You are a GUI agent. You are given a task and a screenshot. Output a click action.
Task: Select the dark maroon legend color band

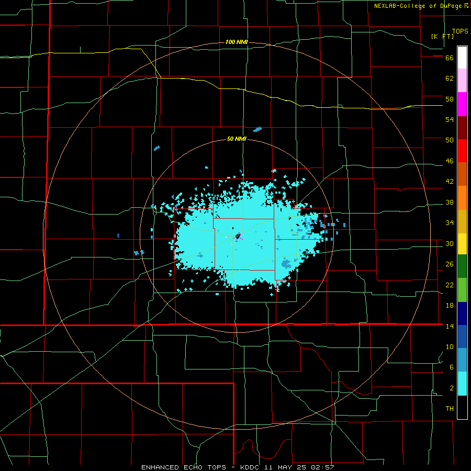[462, 127]
